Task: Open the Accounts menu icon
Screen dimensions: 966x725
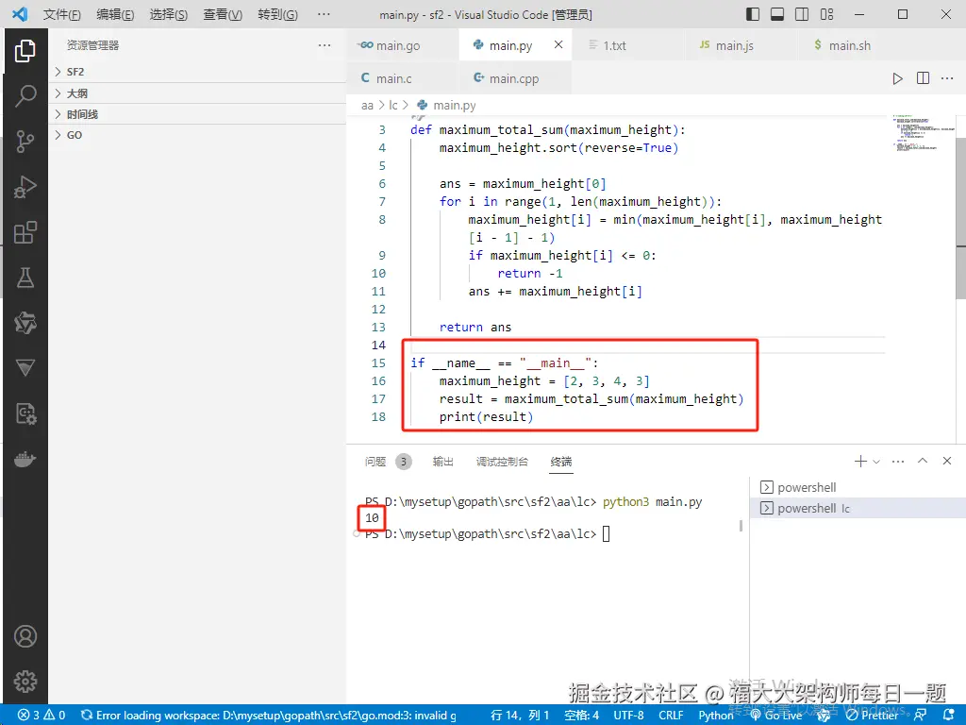Action: pos(25,636)
